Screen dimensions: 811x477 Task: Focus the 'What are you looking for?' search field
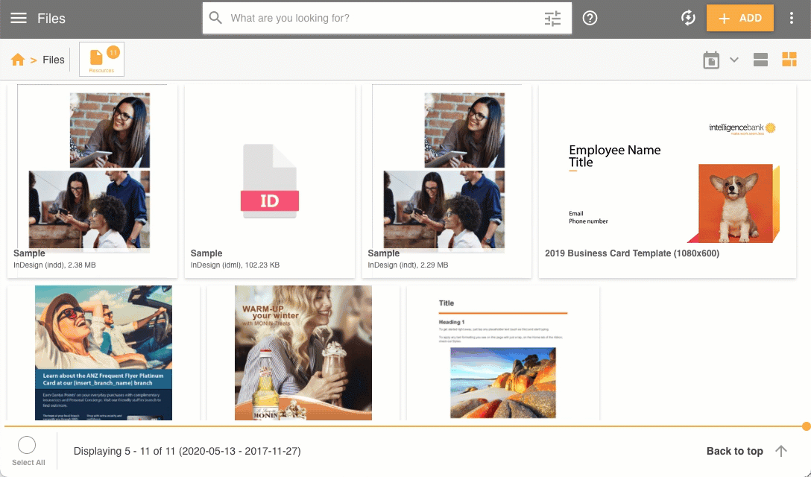387,18
